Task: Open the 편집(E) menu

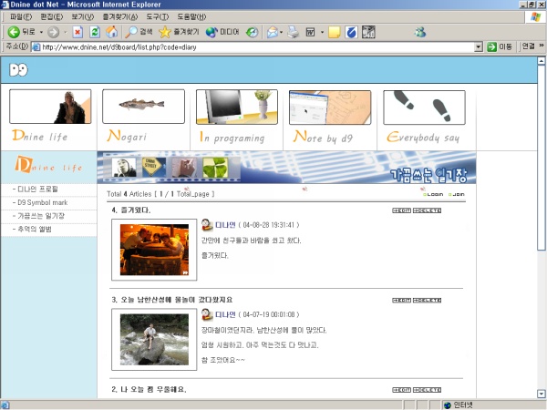Action: [x=52, y=16]
